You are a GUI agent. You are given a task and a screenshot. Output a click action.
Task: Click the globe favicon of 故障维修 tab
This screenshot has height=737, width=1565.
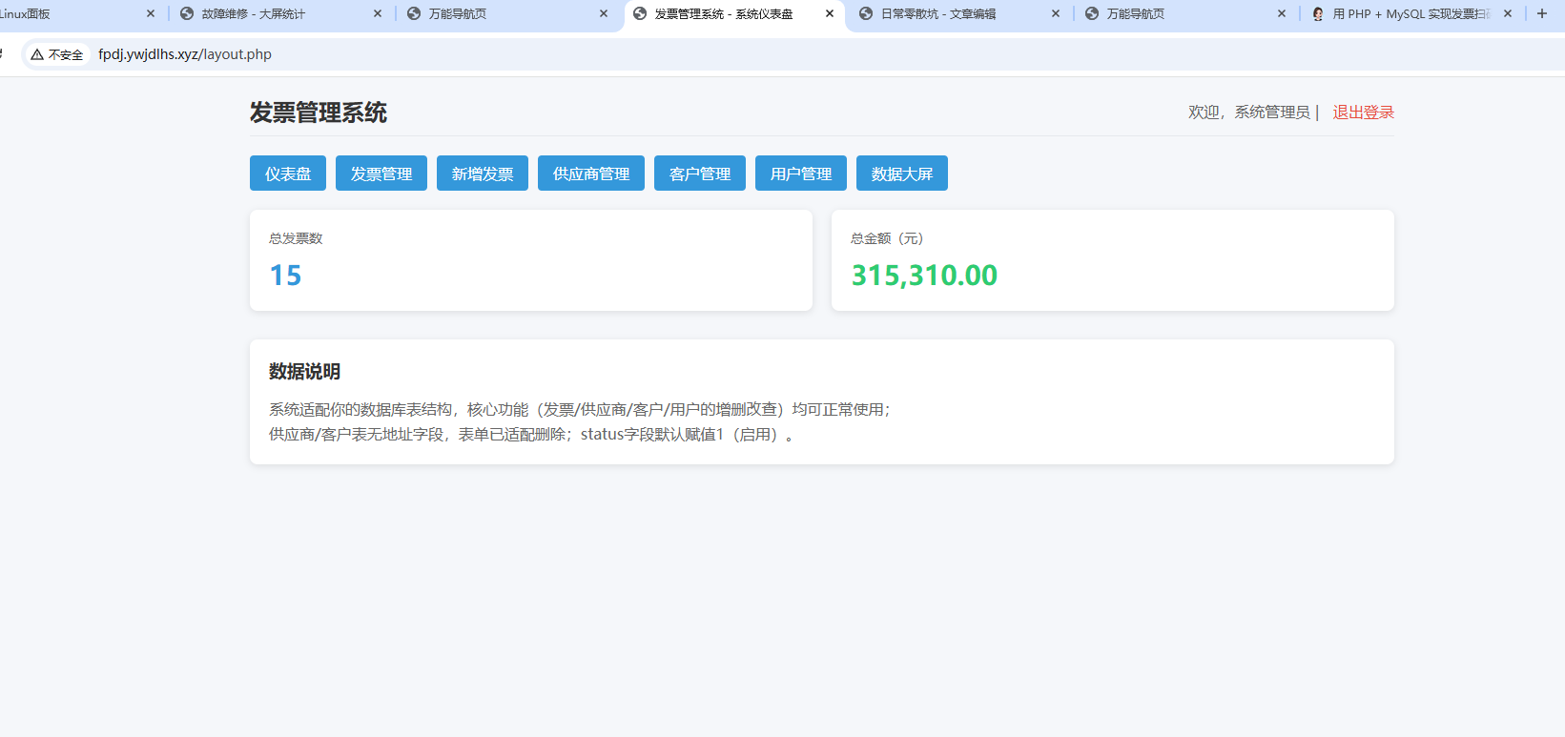pyautogui.click(x=187, y=14)
